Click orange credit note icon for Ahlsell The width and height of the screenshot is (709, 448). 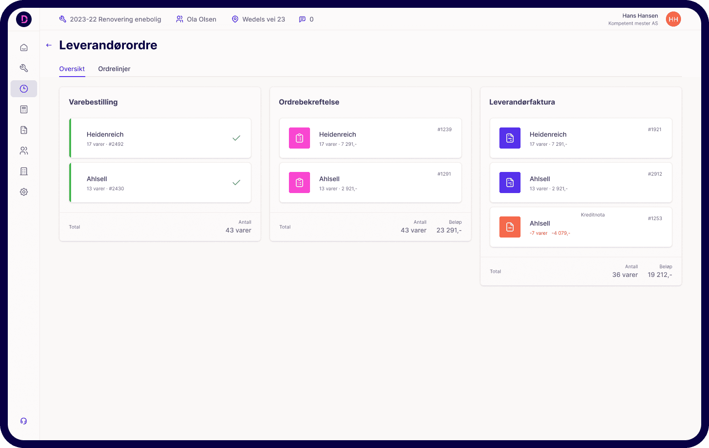click(x=510, y=227)
